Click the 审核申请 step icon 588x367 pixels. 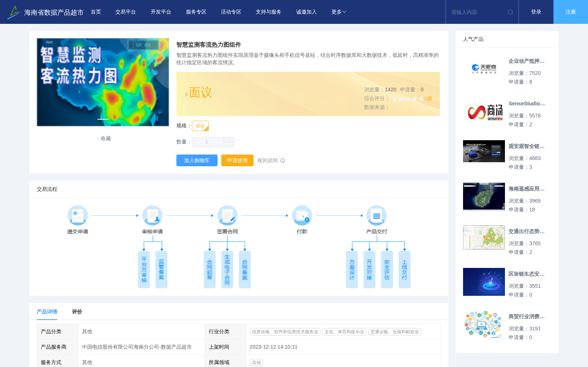point(153,215)
